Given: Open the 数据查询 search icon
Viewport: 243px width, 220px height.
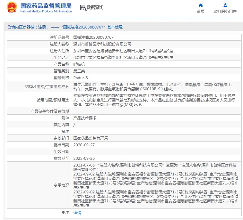Looking at the screenshot, I should click(83, 8).
